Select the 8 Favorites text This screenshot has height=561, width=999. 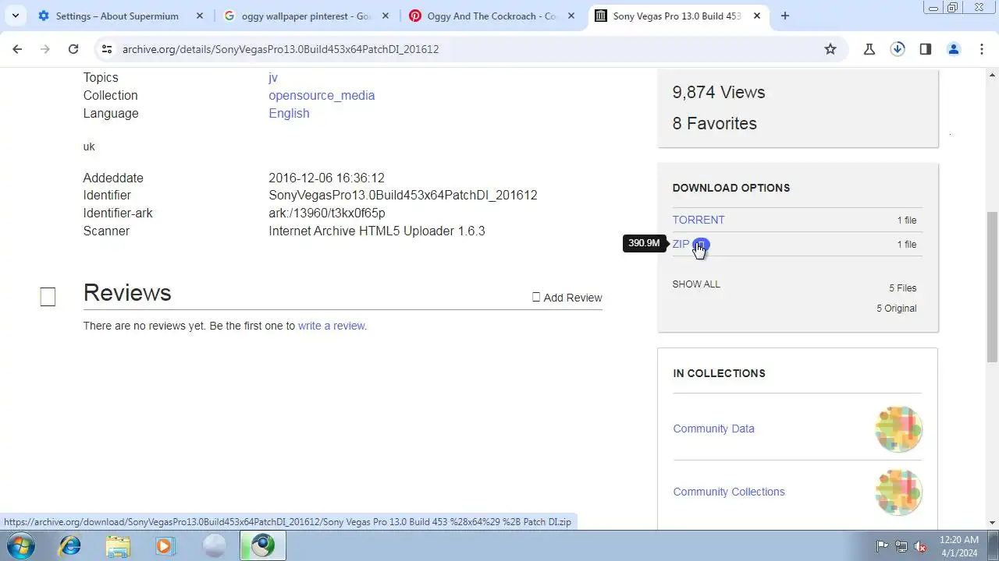point(715,123)
